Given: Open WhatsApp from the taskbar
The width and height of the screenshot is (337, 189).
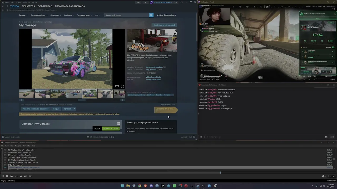Looking at the screenshot, I should pos(174,186).
